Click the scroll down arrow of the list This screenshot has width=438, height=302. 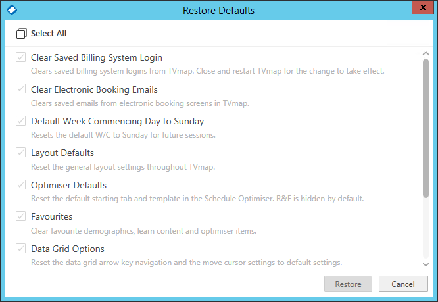click(426, 264)
